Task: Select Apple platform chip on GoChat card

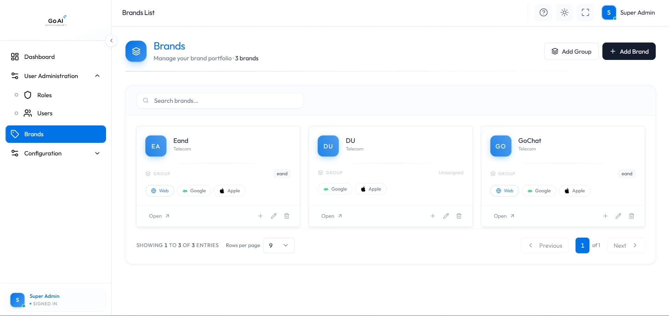Action: (x=574, y=191)
